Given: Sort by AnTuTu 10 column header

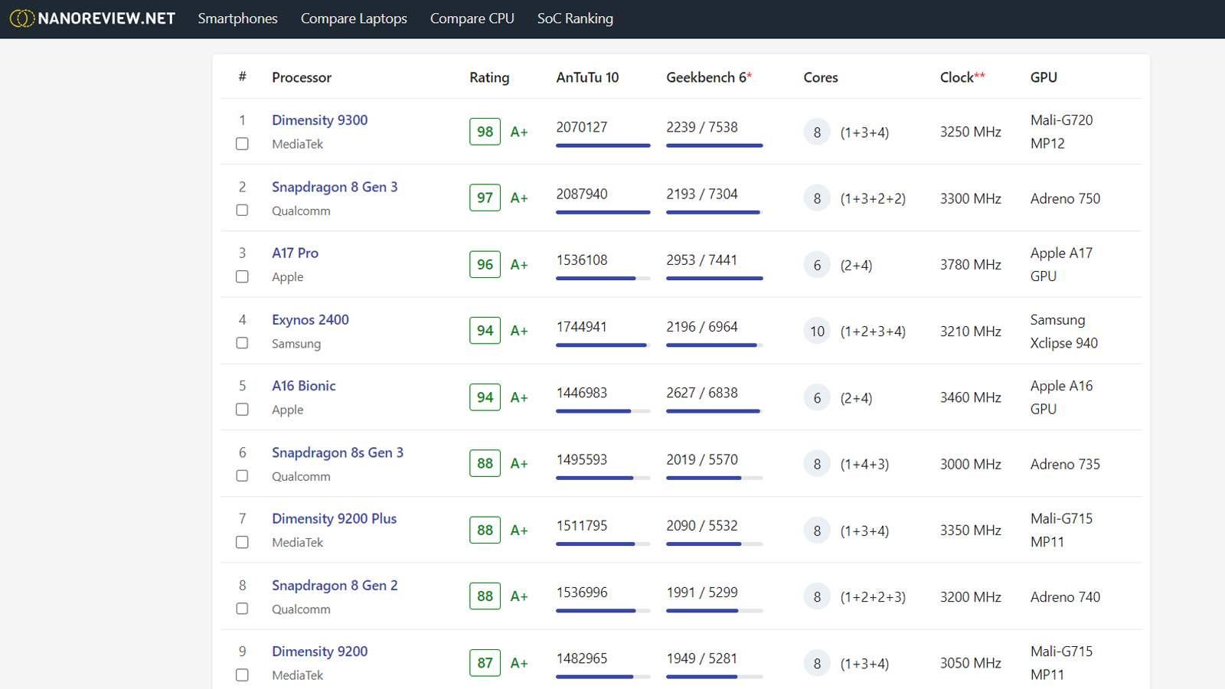Looking at the screenshot, I should (x=587, y=77).
